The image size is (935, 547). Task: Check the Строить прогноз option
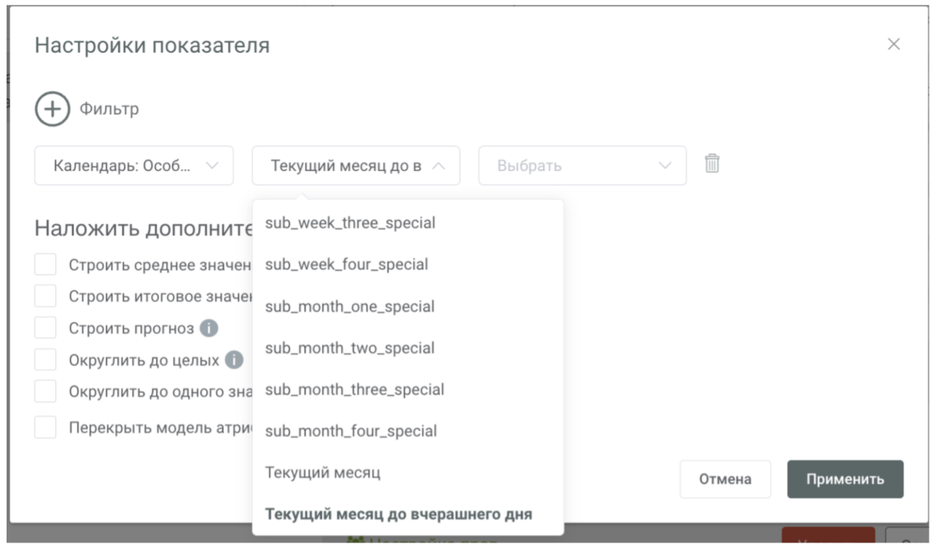45,328
